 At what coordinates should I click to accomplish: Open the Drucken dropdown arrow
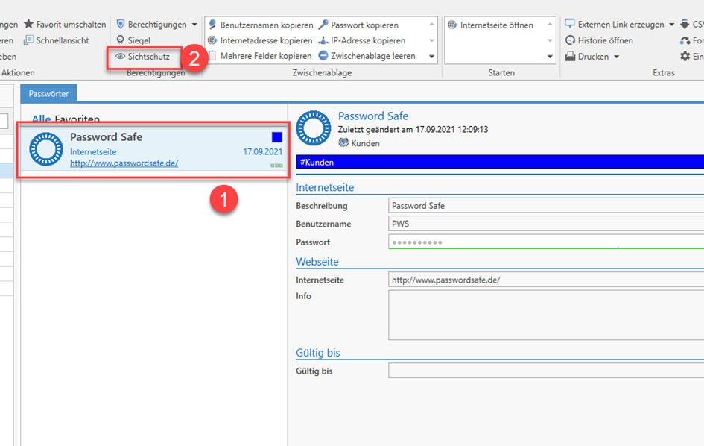616,57
